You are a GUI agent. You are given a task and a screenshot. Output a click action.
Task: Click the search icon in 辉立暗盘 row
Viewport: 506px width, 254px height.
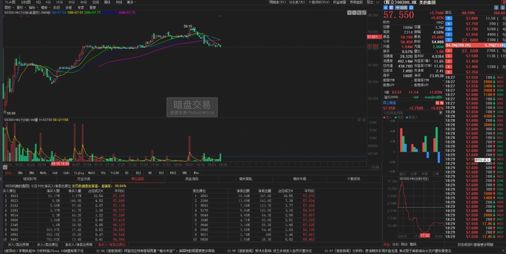[437, 103]
